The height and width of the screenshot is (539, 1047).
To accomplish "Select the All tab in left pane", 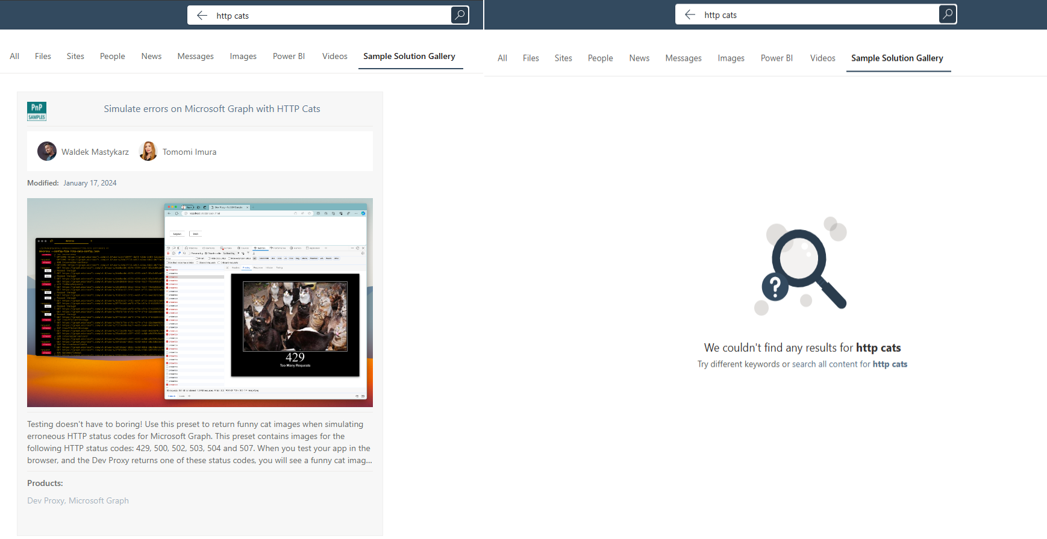I will point(14,56).
